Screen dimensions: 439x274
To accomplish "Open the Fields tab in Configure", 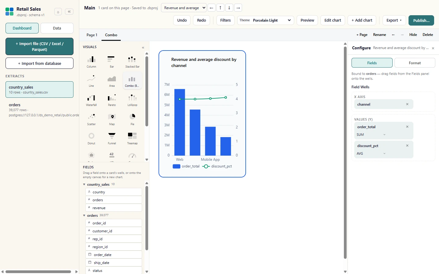I will pos(372,63).
